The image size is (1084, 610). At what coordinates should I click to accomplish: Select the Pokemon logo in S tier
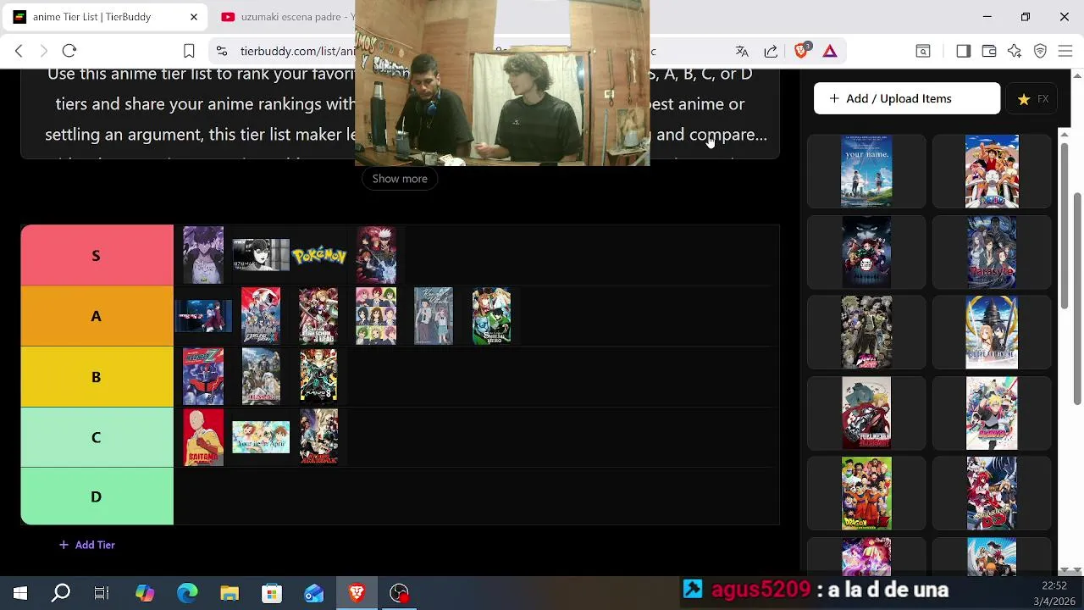(318, 255)
